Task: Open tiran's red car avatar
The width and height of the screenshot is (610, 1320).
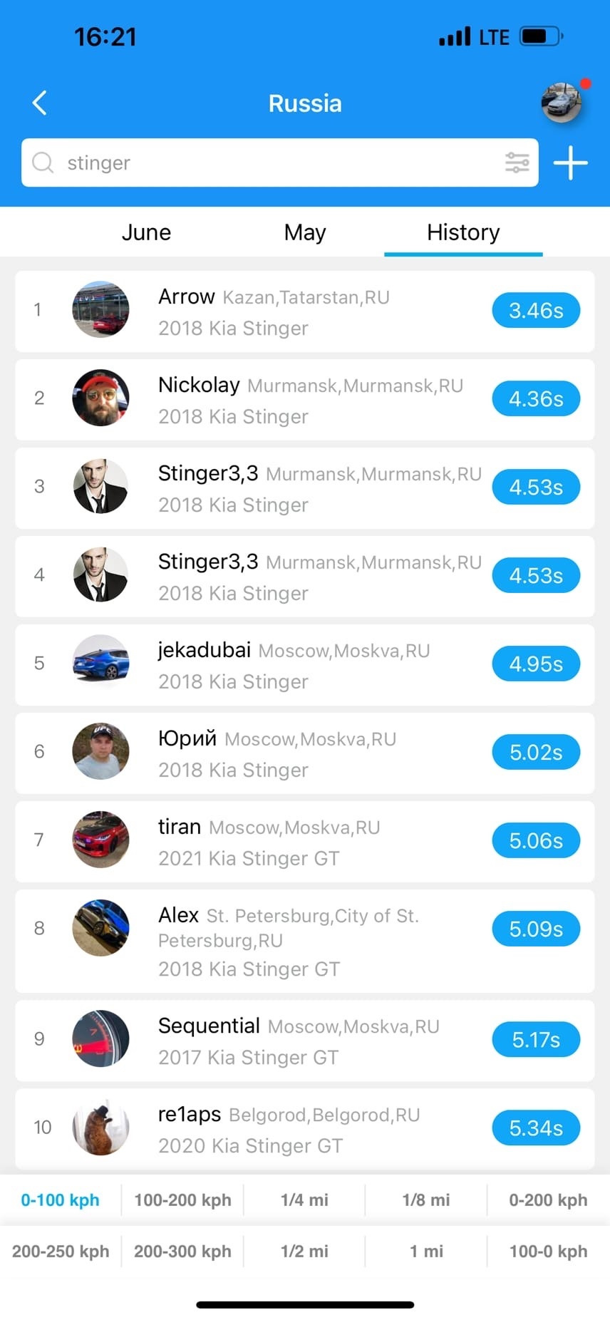Action: (x=100, y=840)
